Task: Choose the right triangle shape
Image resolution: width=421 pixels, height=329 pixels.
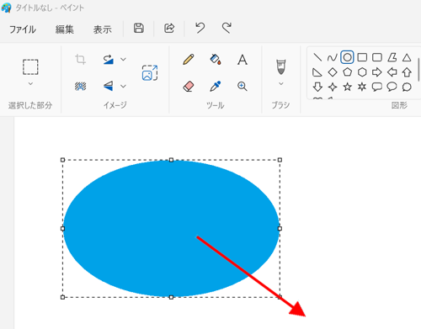Action: [317, 72]
